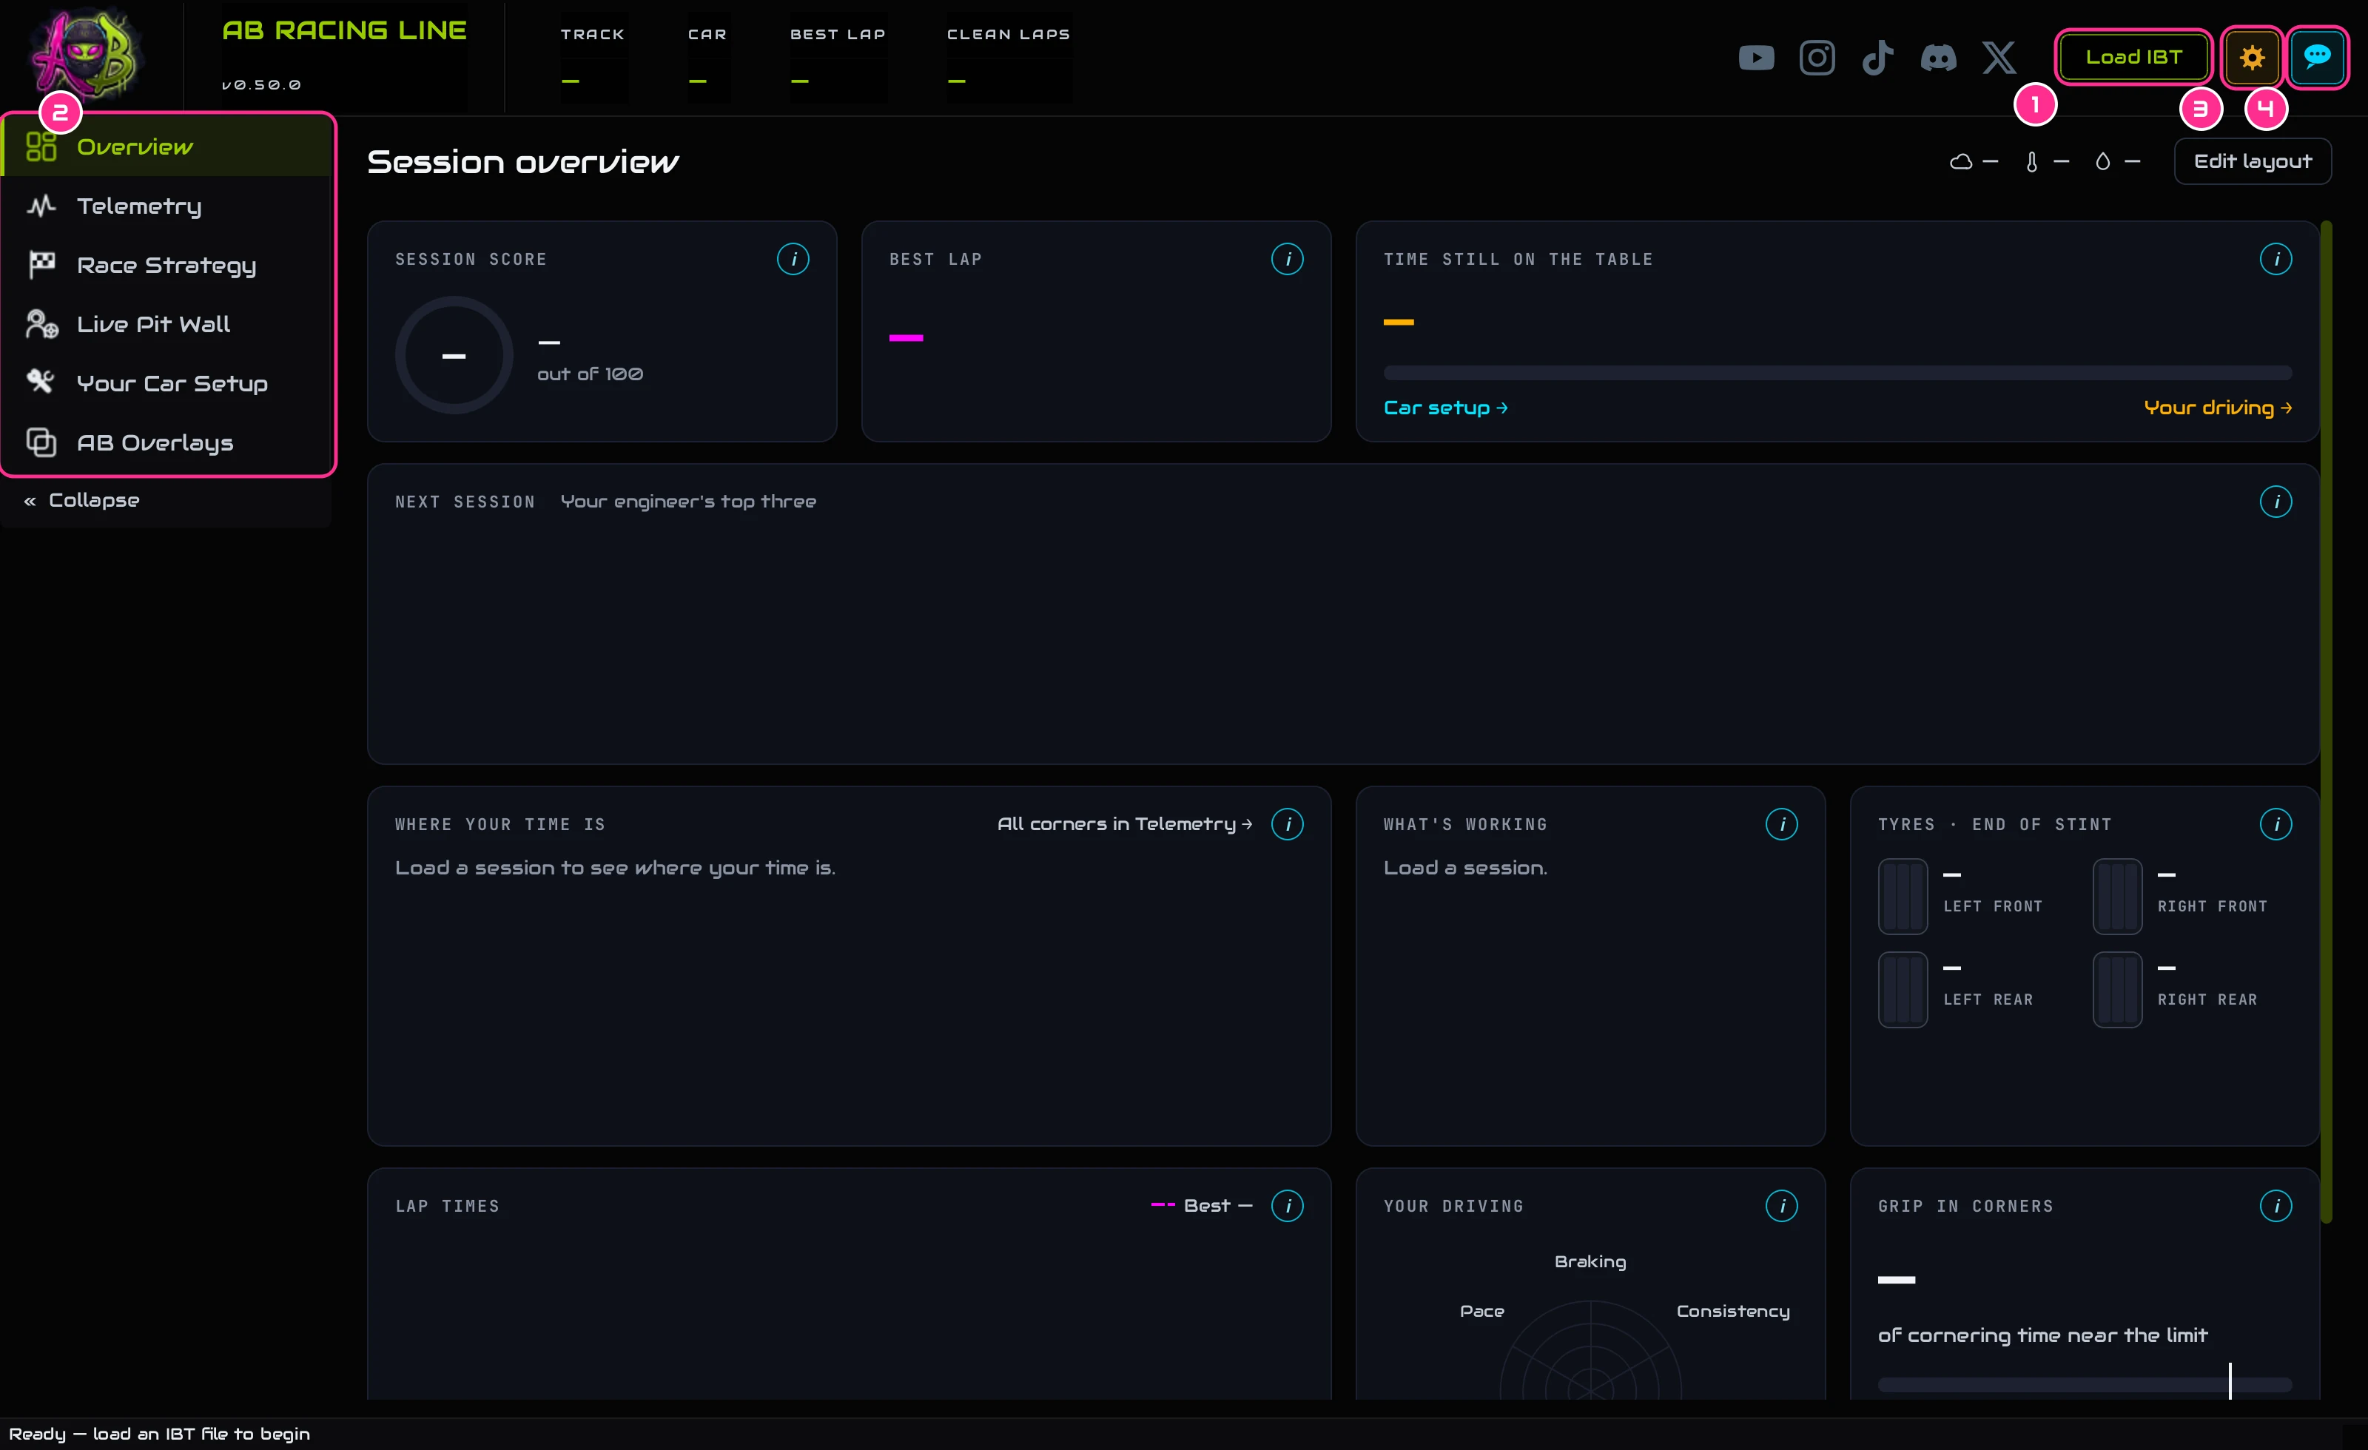The width and height of the screenshot is (2368, 1450).
Task: Show info for Next Session card
Action: click(2275, 502)
